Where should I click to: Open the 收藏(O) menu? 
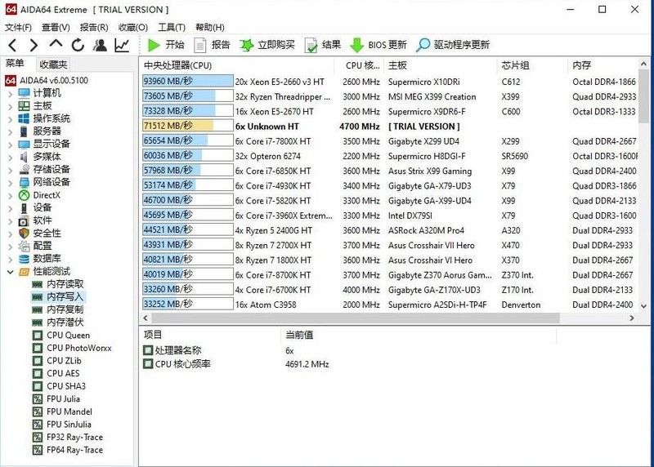133,28
